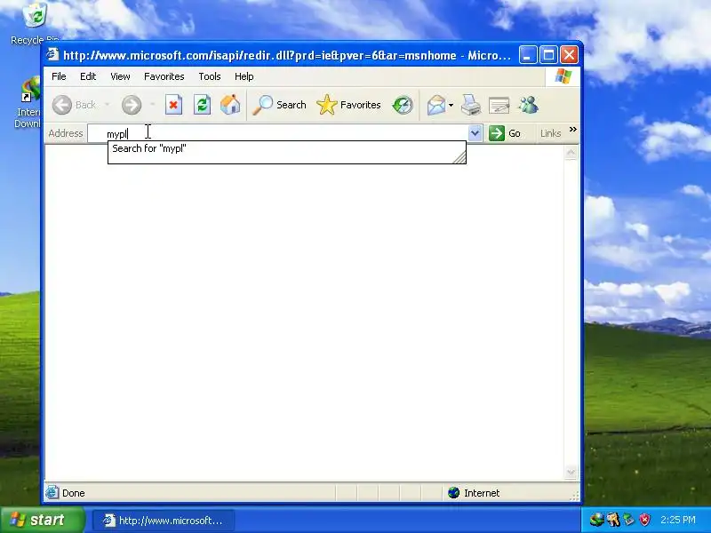Open the Help menu
Image resolution: width=711 pixels, height=533 pixels.
tap(244, 76)
